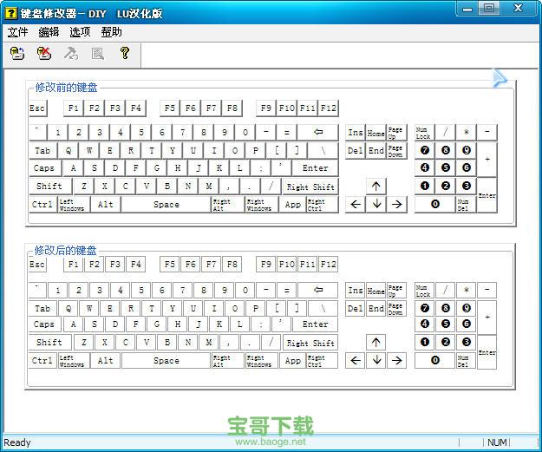Click the grayed-out hammer toolbar icon
The width and height of the screenshot is (542, 452).
(71, 54)
